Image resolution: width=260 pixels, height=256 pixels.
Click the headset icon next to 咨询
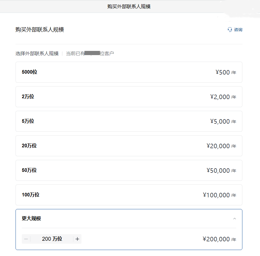pyautogui.click(x=230, y=30)
